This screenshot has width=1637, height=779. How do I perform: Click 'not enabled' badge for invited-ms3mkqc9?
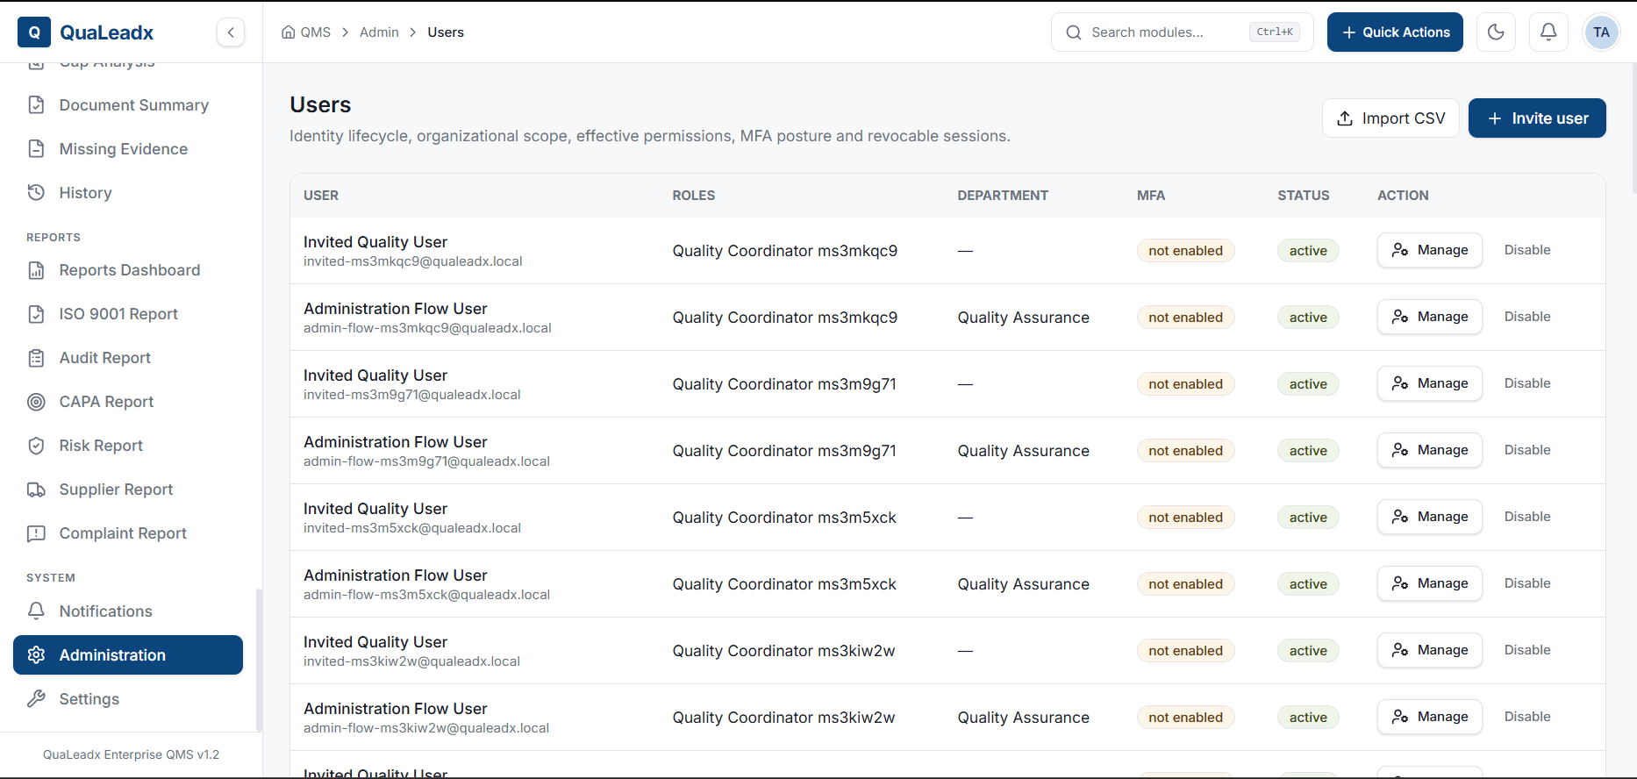[x=1185, y=251]
